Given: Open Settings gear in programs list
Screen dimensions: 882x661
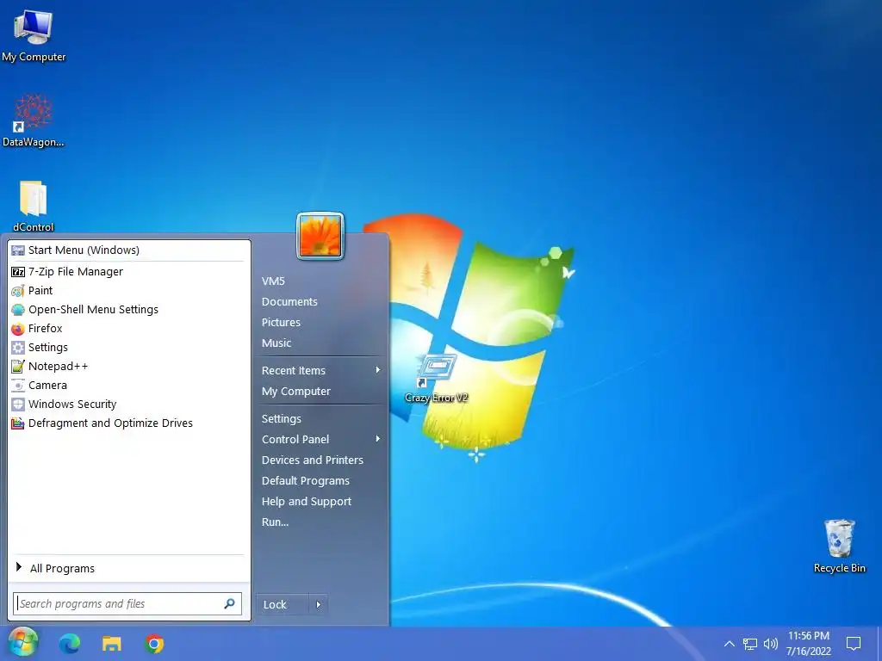Looking at the screenshot, I should pos(18,348).
